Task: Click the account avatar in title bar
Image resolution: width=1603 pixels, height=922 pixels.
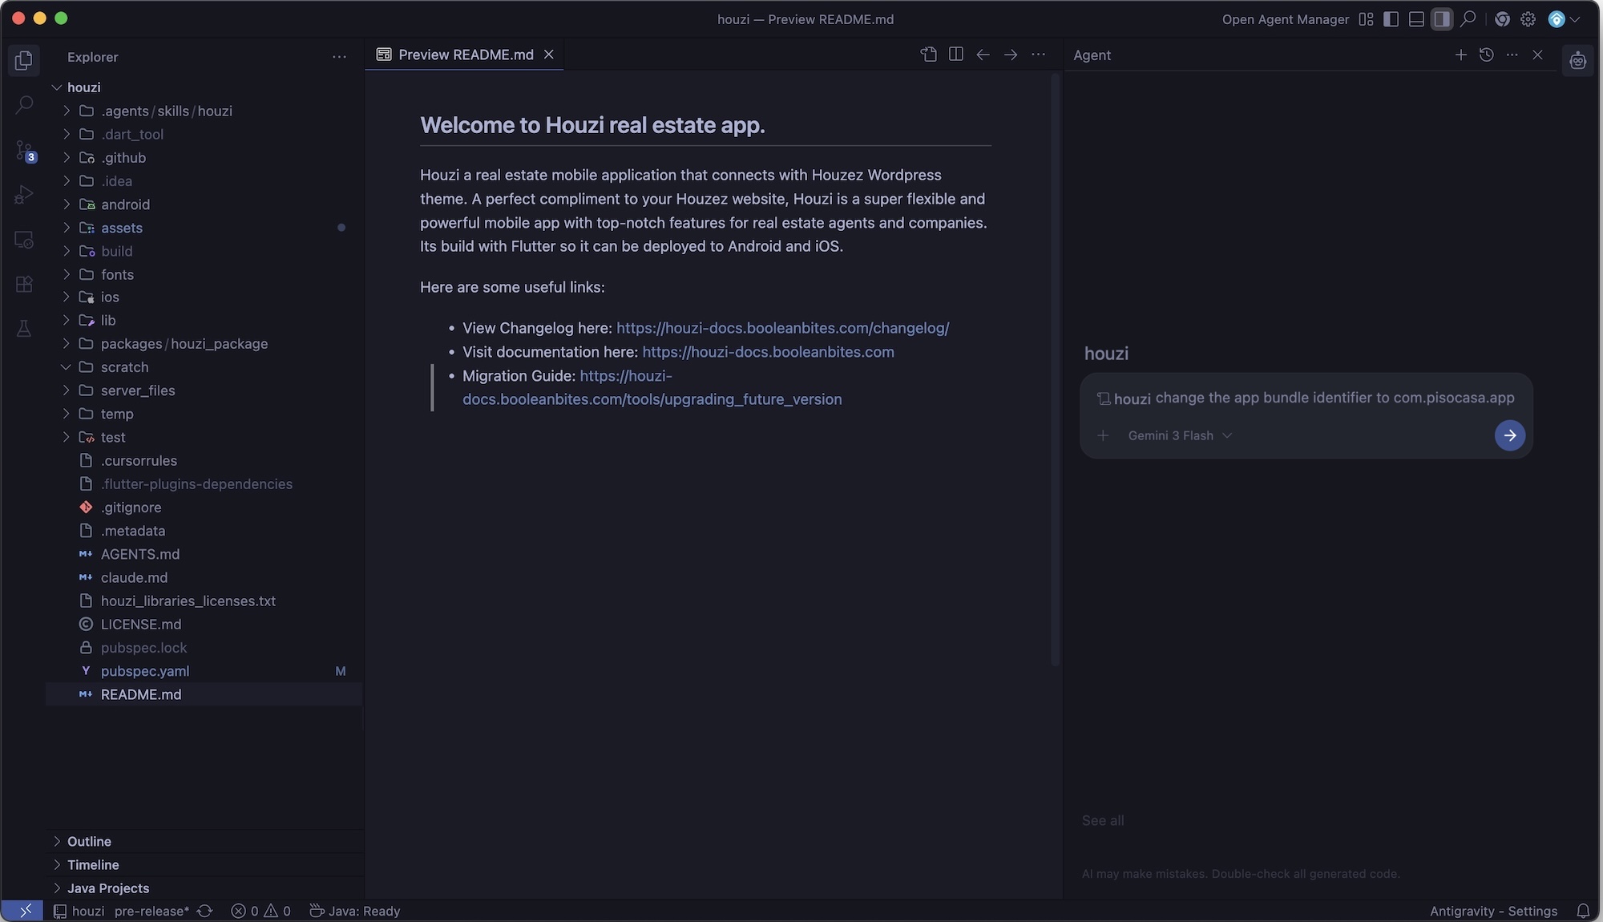Action: click(x=1557, y=19)
